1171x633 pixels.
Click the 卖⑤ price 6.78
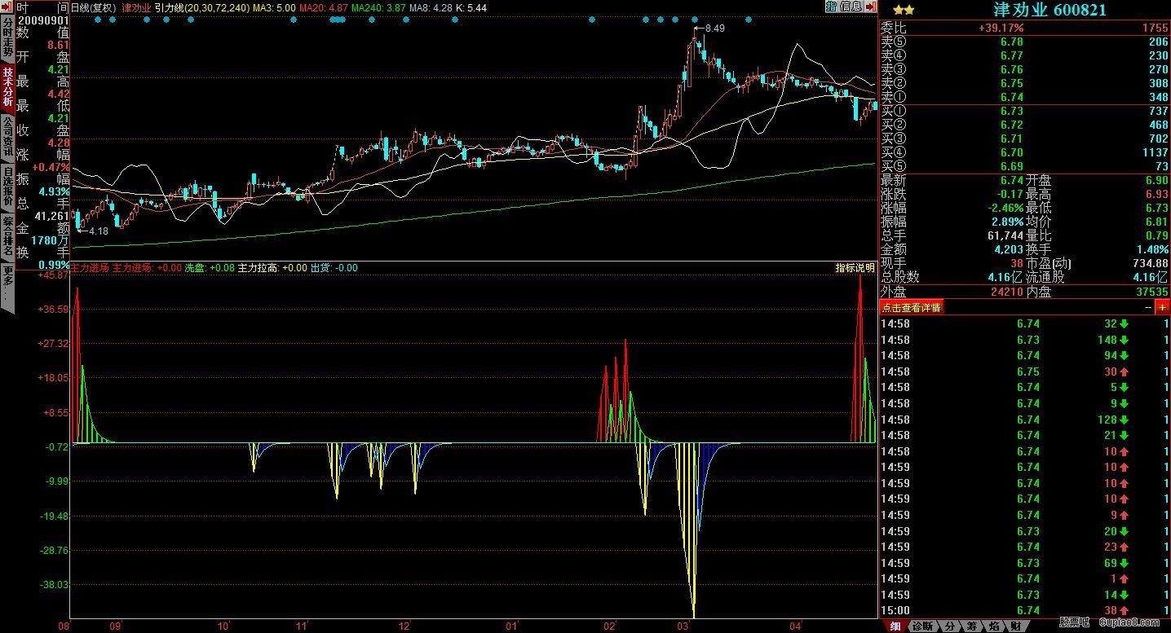click(x=1011, y=42)
